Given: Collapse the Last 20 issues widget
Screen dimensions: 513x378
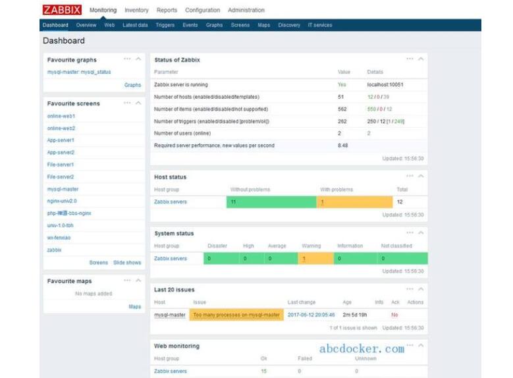Looking at the screenshot, I should click(x=421, y=289).
